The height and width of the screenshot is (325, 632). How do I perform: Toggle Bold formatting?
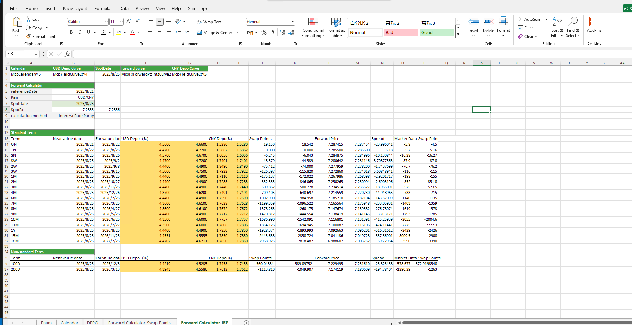71,32
